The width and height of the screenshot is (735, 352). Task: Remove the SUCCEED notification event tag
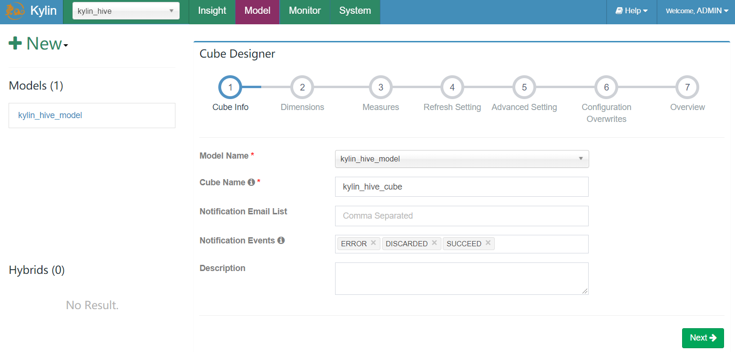(488, 243)
